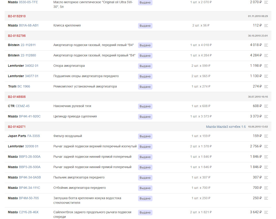Viewport: 276px width, 219px height.
Task: Click menu icon for Mazda BP4K-41-920C row
Action: pyautogui.click(x=266, y=117)
